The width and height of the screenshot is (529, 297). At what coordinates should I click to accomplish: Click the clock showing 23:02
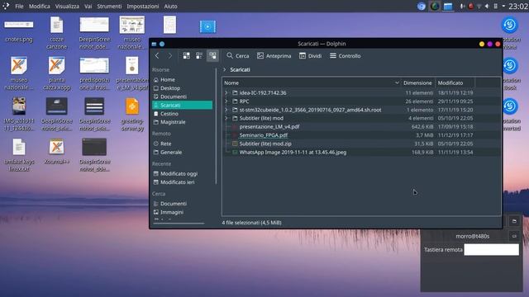click(518, 6)
